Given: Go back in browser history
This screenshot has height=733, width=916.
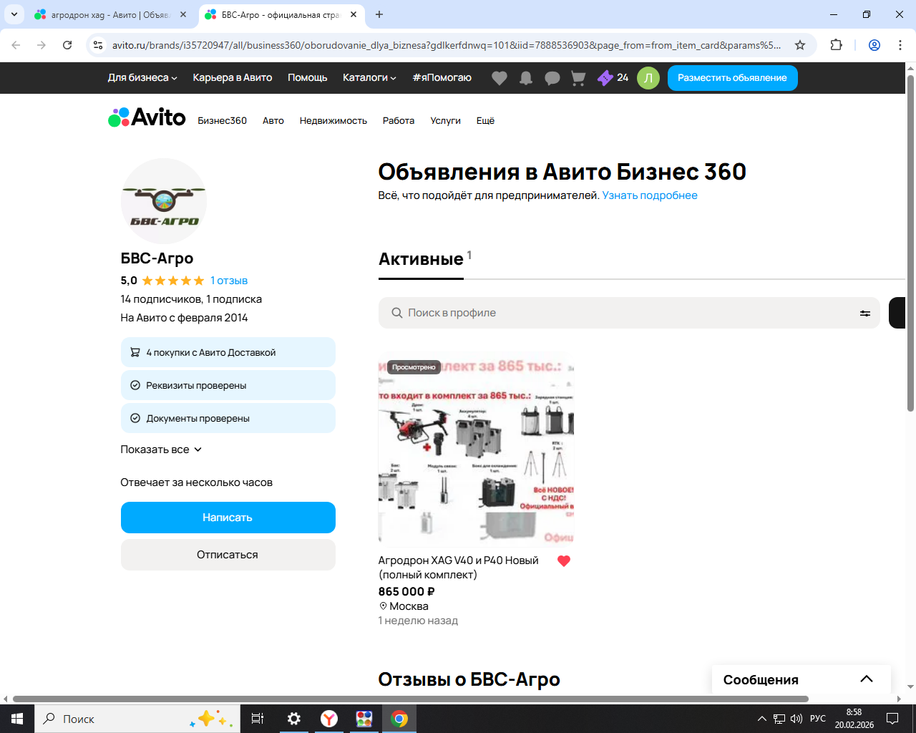Looking at the screenshot, I should coord(16,45).
